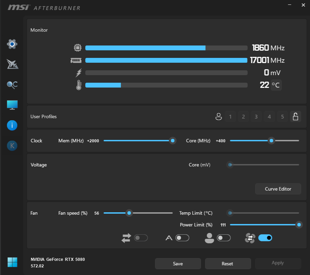This screenshot has width=310, height=275.
Task: Open the Curve Editor
Action: point(278,189)
